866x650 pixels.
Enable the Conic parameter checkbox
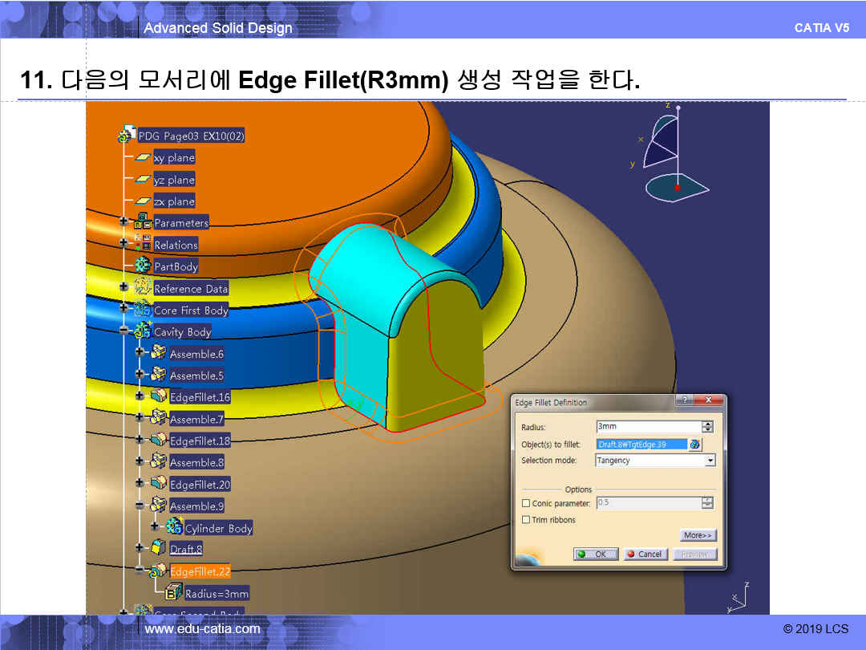tap(526, 503)
